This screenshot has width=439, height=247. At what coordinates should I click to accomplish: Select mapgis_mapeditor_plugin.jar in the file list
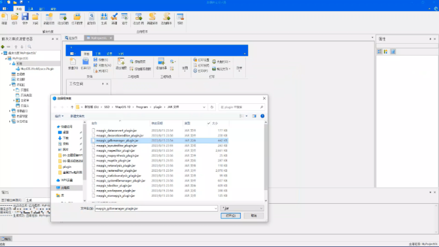point(115,150)
